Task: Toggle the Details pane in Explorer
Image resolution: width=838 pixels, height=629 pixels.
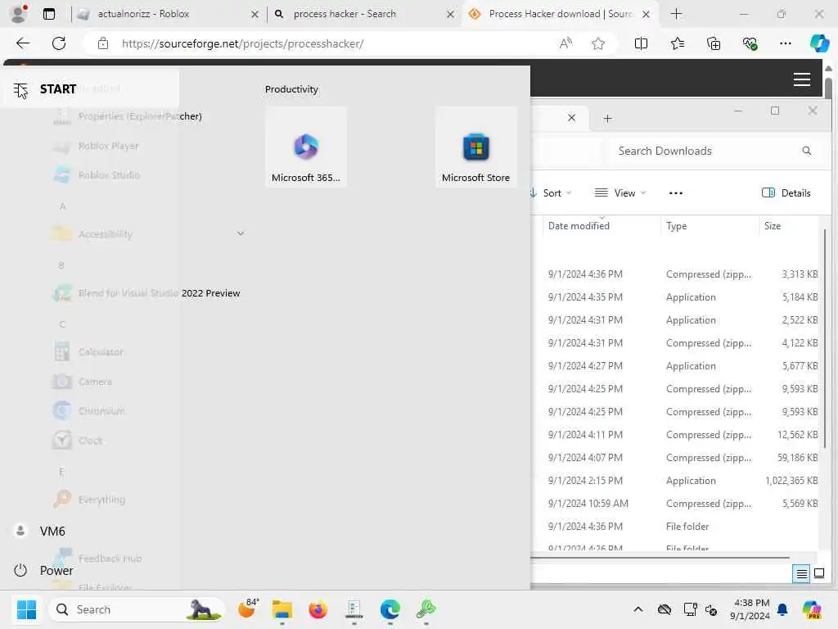Action: click(786, 193)
